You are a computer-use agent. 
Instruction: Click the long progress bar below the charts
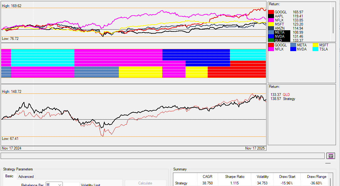[x=163, y=156]
